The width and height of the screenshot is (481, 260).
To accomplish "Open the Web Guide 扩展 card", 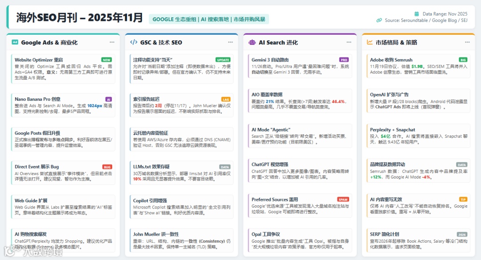I will (63, 206).
